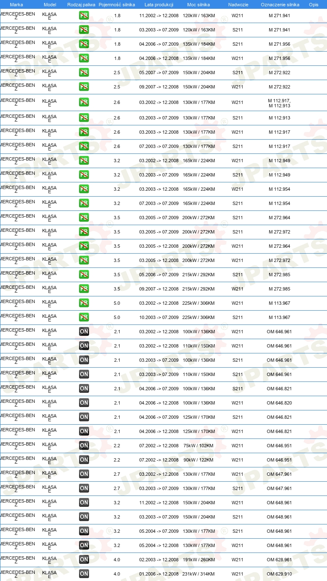Screen dimensions: 327x581
Task: Click the OM 628.961 engine code cell
Action: click(279, 560)
